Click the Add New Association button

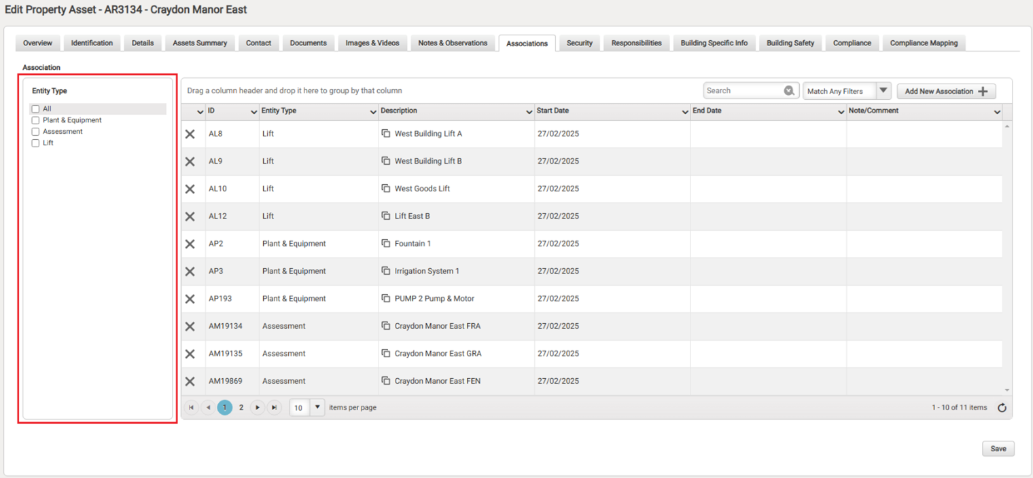pyautogui.click(x=946, y=91)
